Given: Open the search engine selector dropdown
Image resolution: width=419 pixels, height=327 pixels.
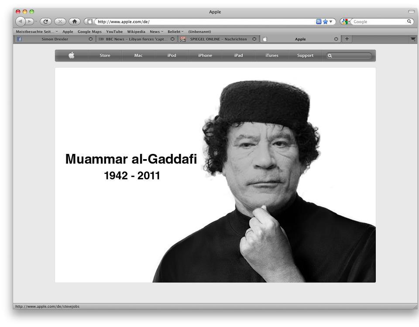Looking at the screenshot, I should click(346, 21).
